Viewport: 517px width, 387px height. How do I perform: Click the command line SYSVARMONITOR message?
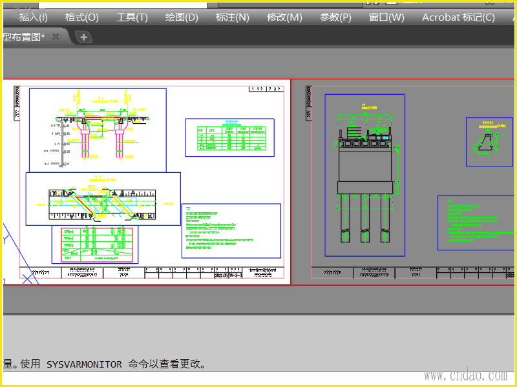(105, 364)
